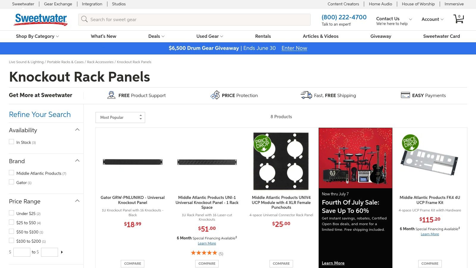Rate view: click UNI-1 five-star rating
The width and height of the screenshot is (476, 268).
pyautogui.click(x=204, y=253)
